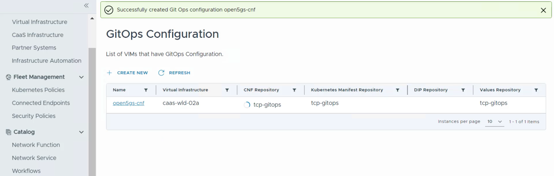Open Virtual Infrastructure column filter
The image size is (554, 176).
pos(227,90)
